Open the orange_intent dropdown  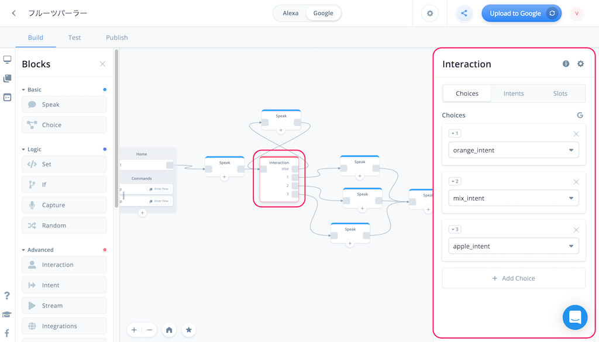point(514,150)
